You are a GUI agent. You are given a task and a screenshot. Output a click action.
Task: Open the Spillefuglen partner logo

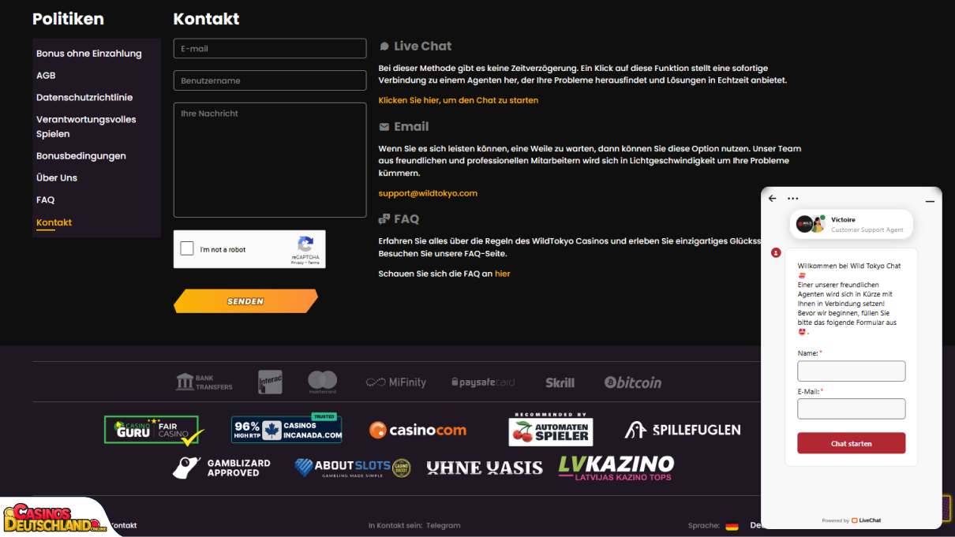pyautogui.click(x=683, y=430)
